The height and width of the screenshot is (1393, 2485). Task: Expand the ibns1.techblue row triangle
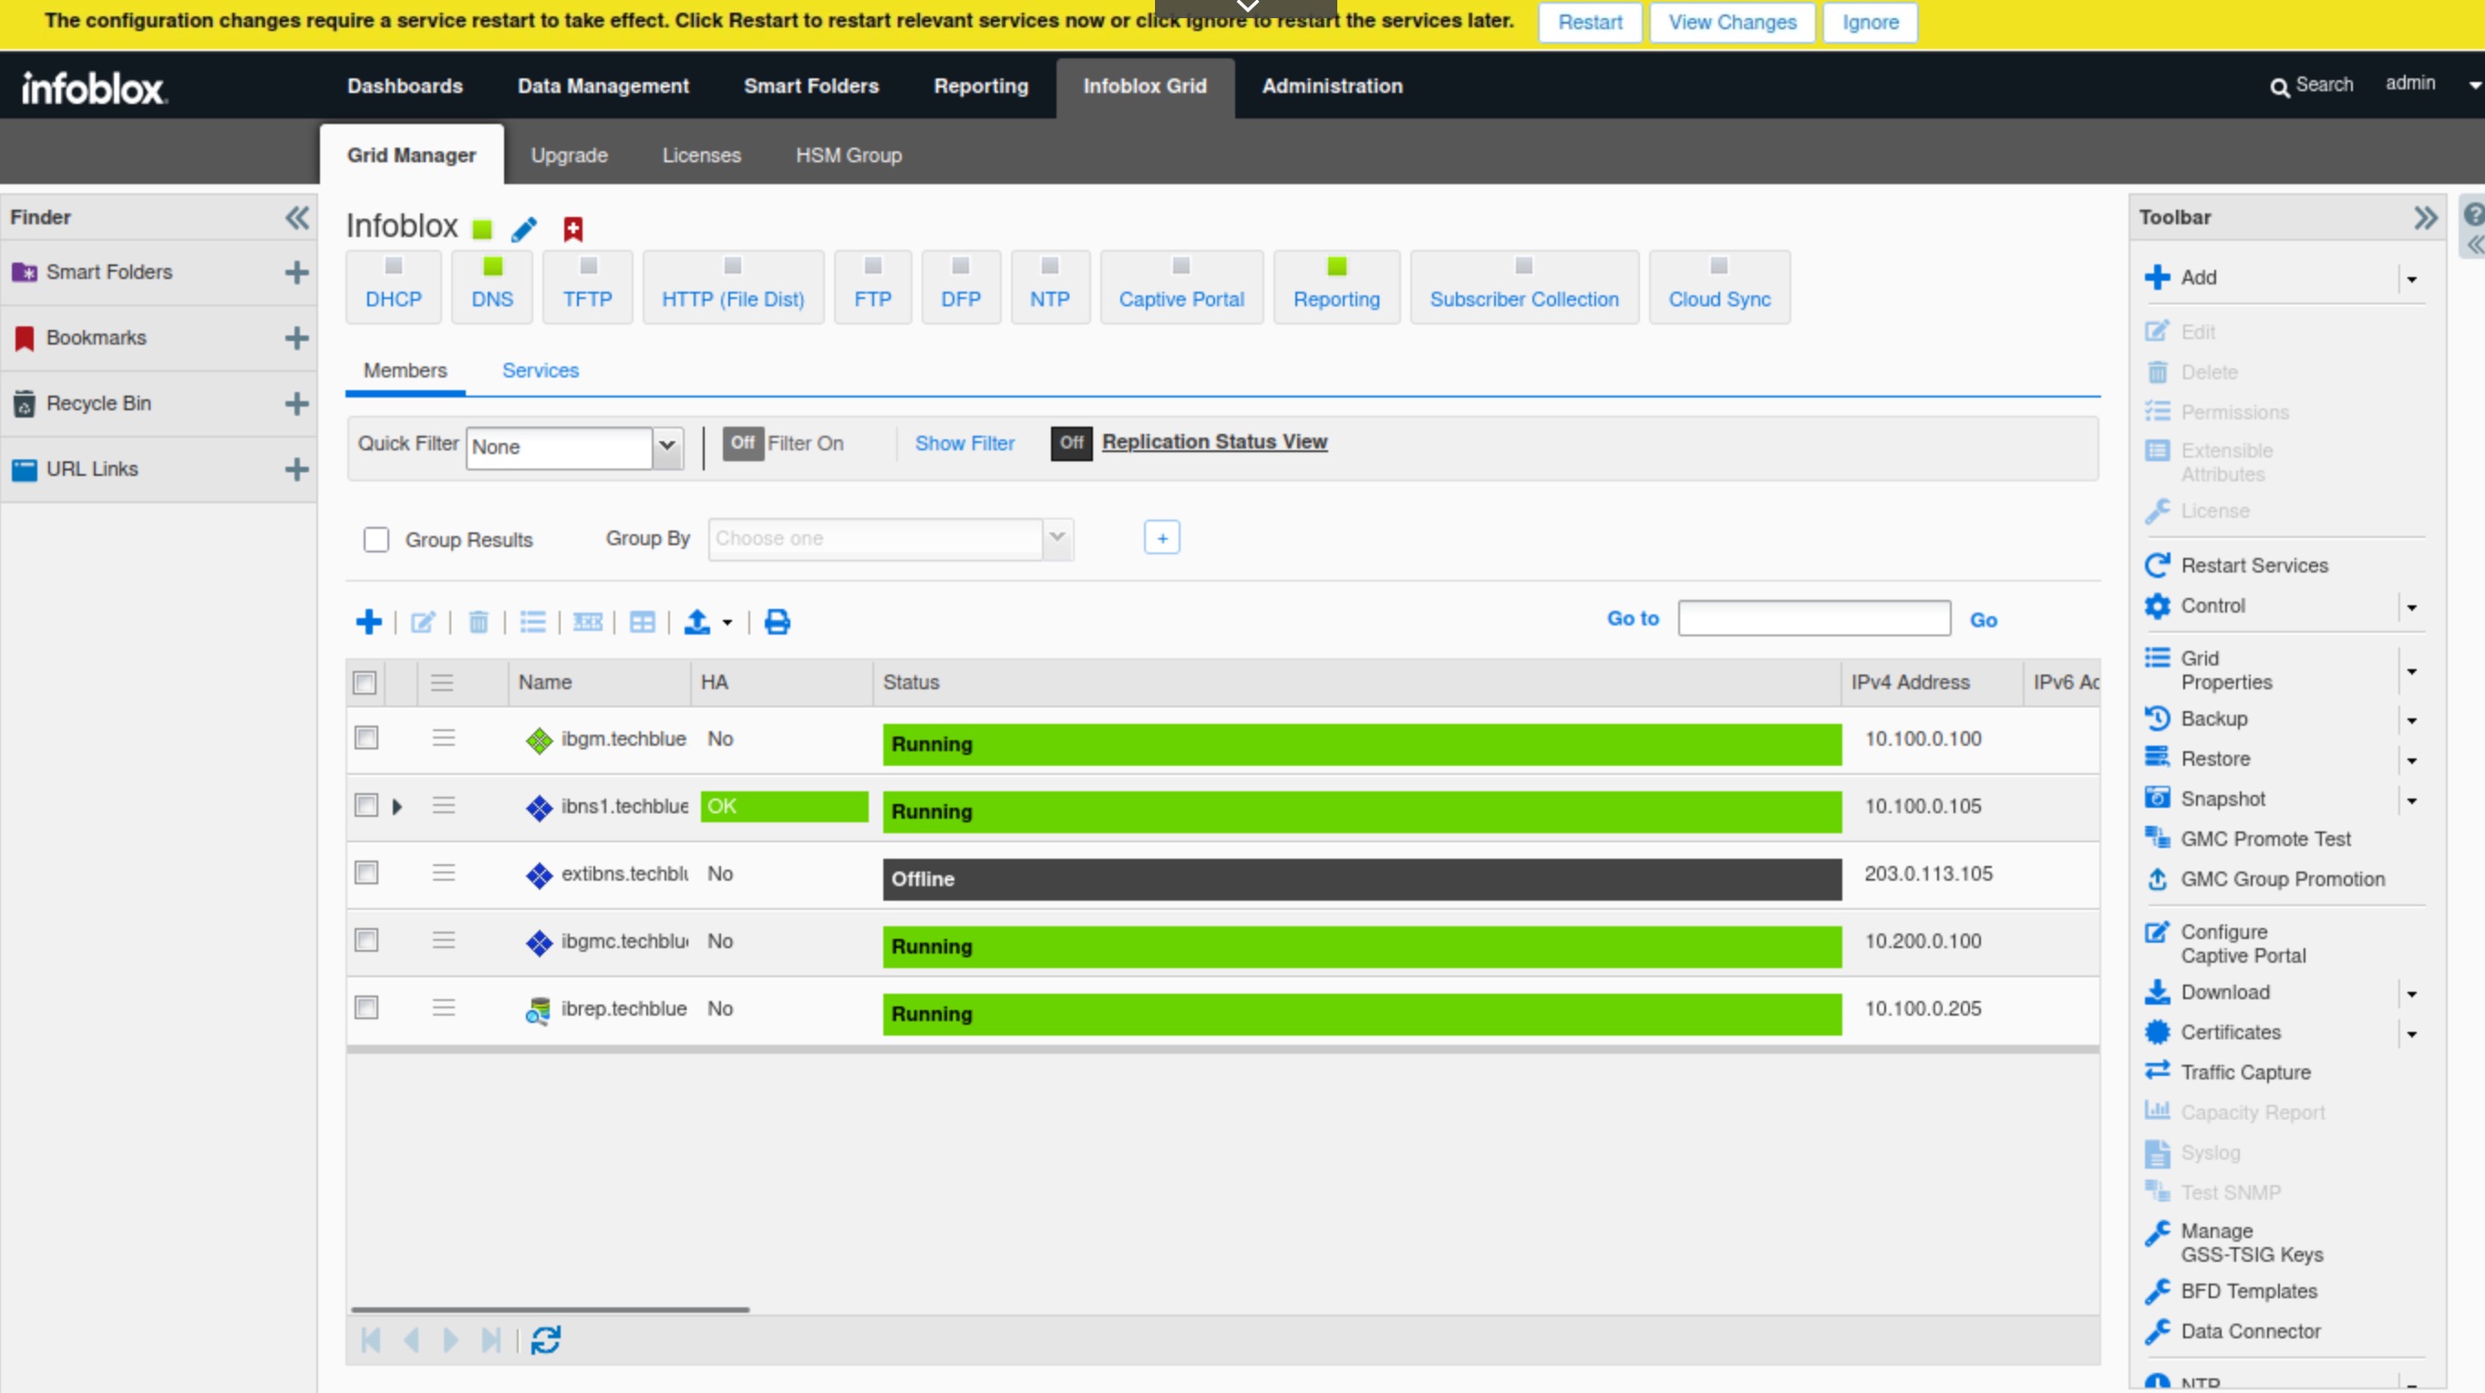pyautogui.click(x=397, y=807)
